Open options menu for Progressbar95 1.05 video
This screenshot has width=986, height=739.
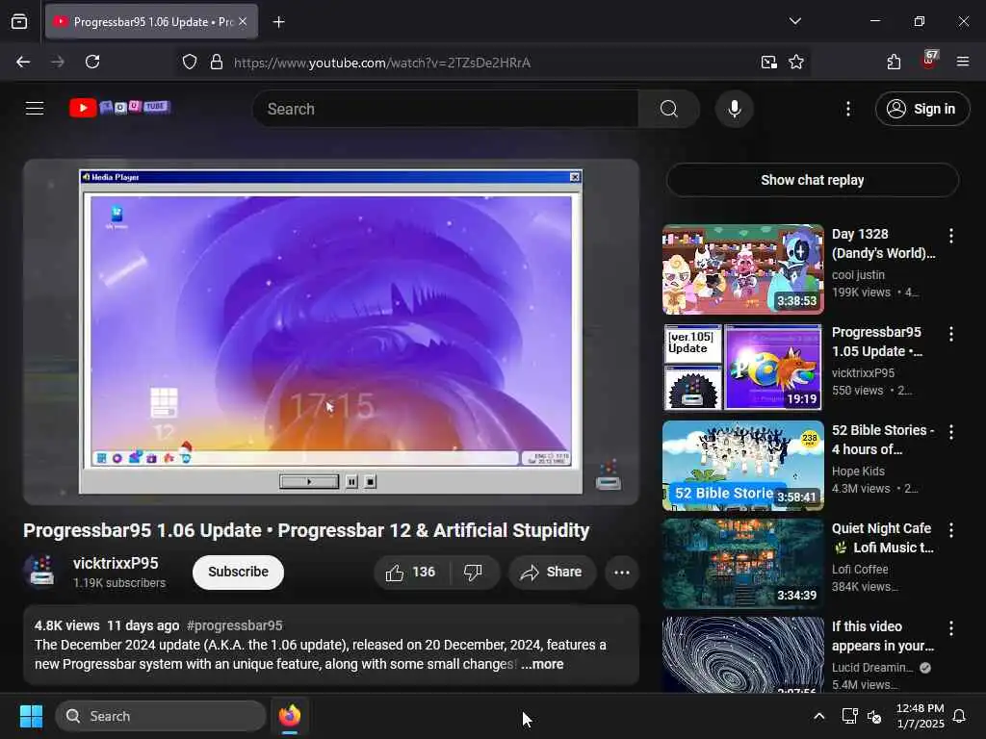tap(950, 334)
